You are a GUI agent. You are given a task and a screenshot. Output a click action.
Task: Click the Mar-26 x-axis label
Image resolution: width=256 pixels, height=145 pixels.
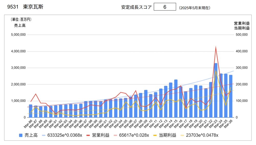(x=228, y=124)
